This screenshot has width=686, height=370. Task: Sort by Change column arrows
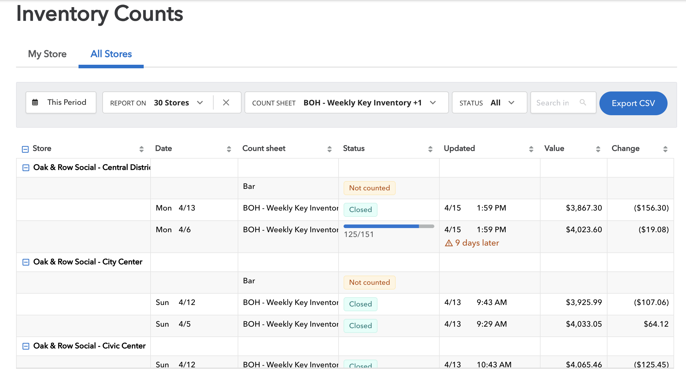coord(665,149)
